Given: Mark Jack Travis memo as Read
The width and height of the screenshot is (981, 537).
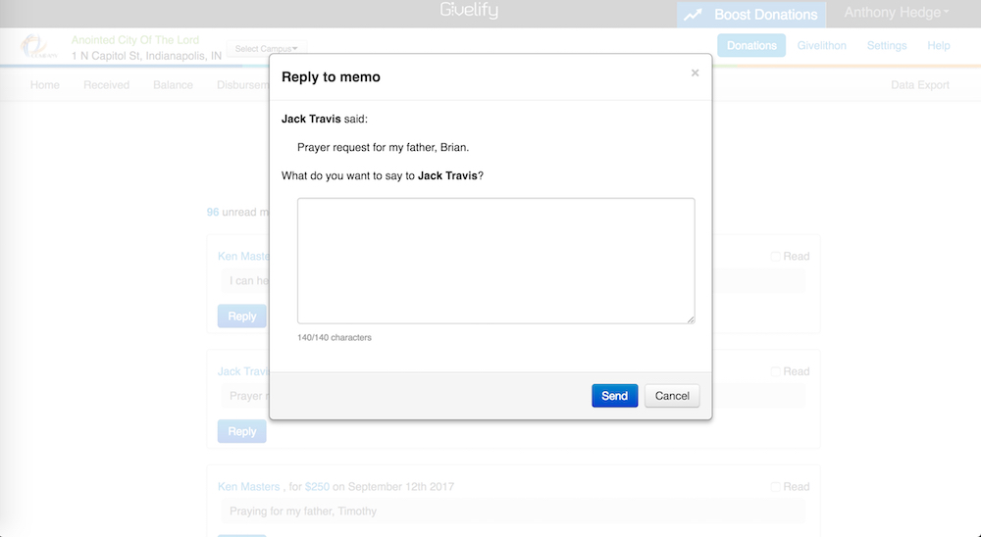Looking at the screenshot, I should (x=776, y=372).
